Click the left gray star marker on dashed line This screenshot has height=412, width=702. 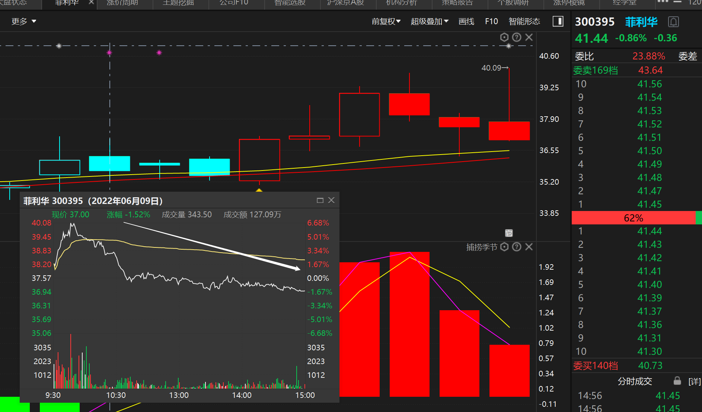click(59, 46)
